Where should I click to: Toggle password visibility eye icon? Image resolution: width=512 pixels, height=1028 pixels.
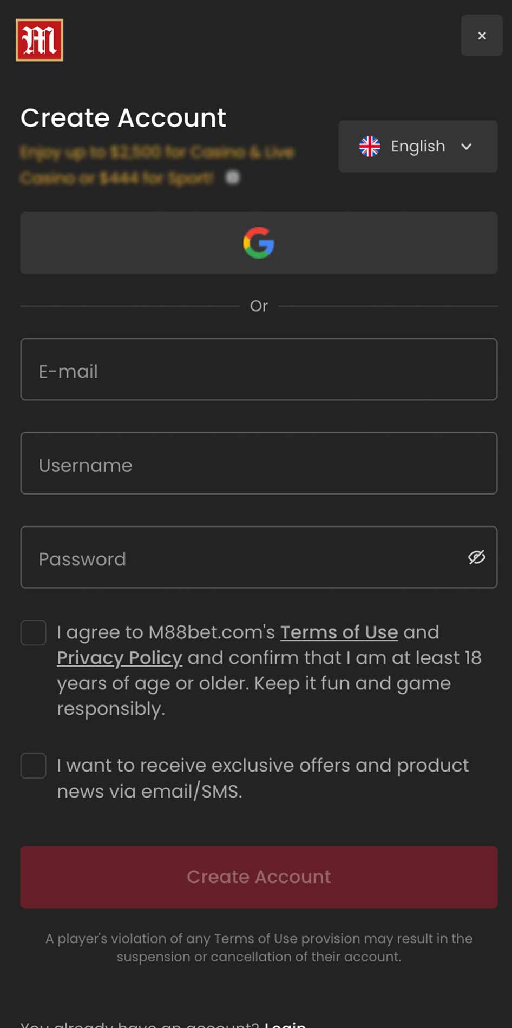click(x=477, y=557)
